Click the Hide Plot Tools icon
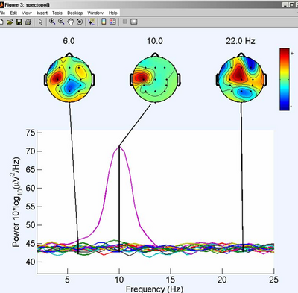Image resolution: width=298 pixels, height=293 pixels. point(125,22)
